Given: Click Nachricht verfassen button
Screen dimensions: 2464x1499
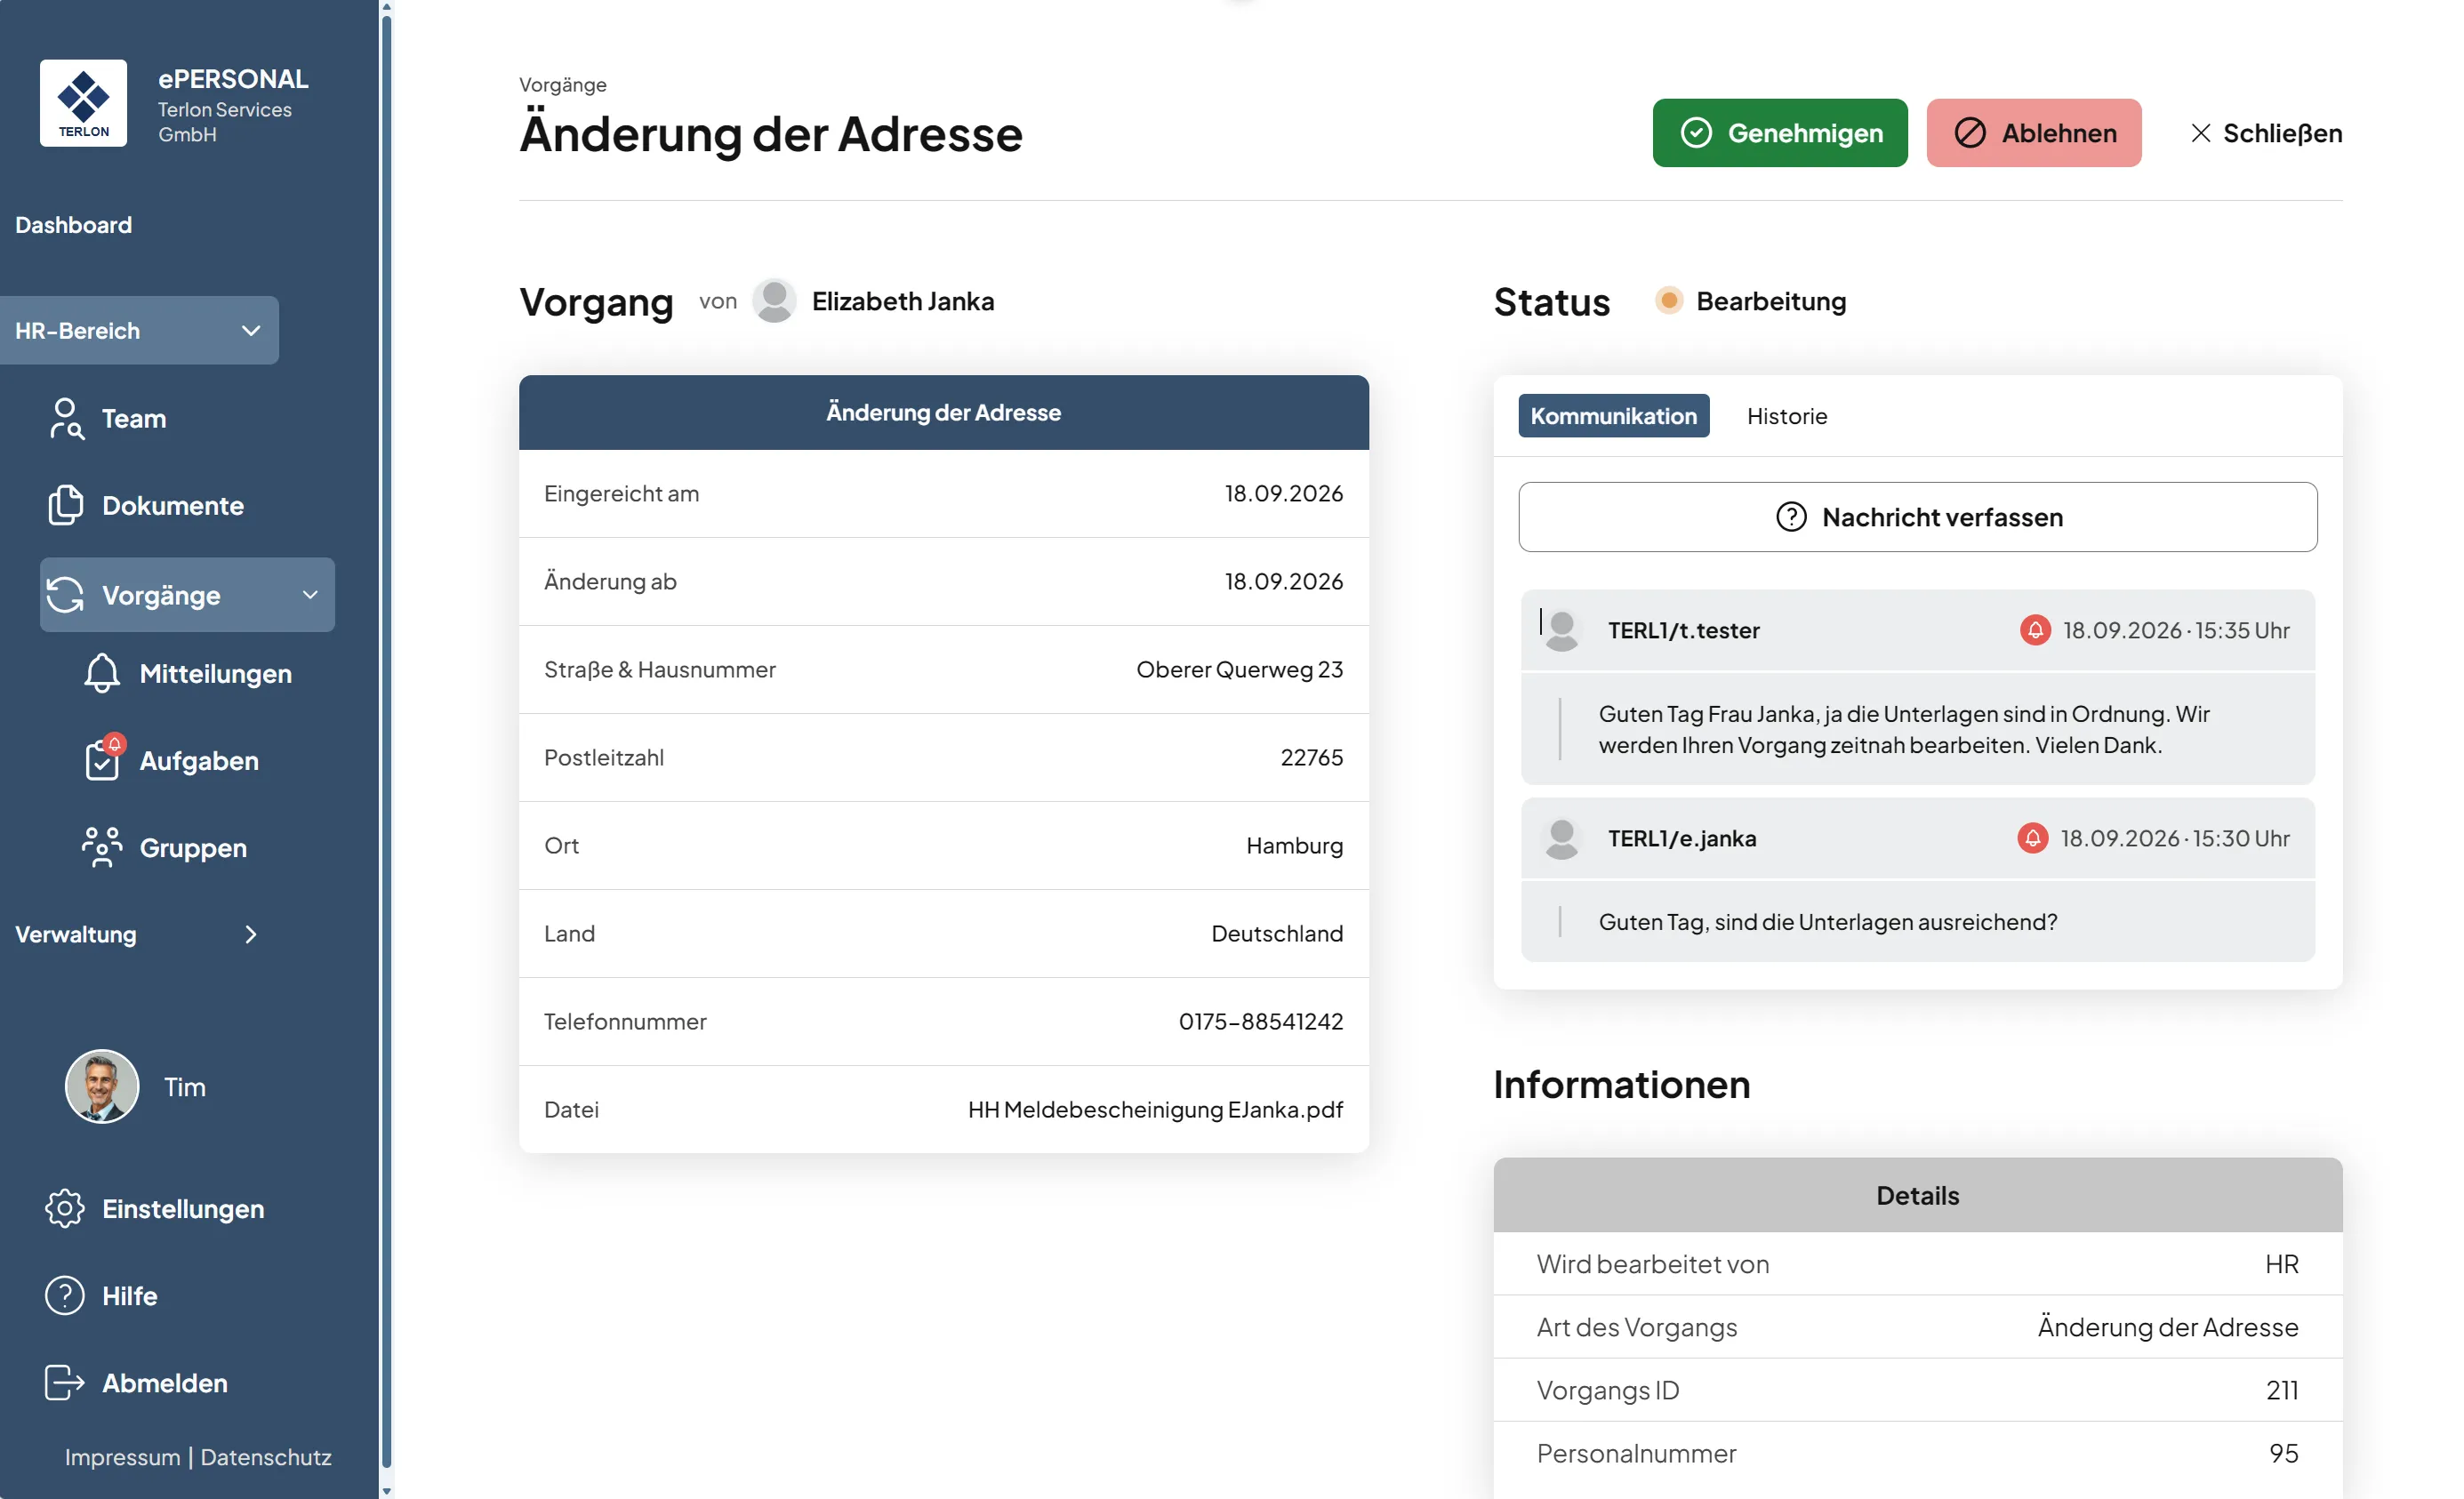Looking at the screenshot, I should tap(1917, 517).
